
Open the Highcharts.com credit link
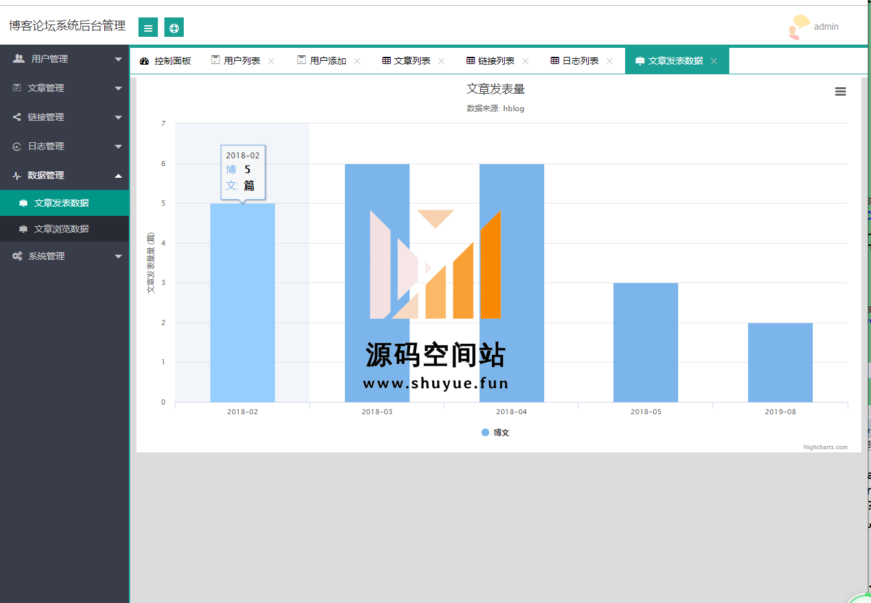click(825, 447)
